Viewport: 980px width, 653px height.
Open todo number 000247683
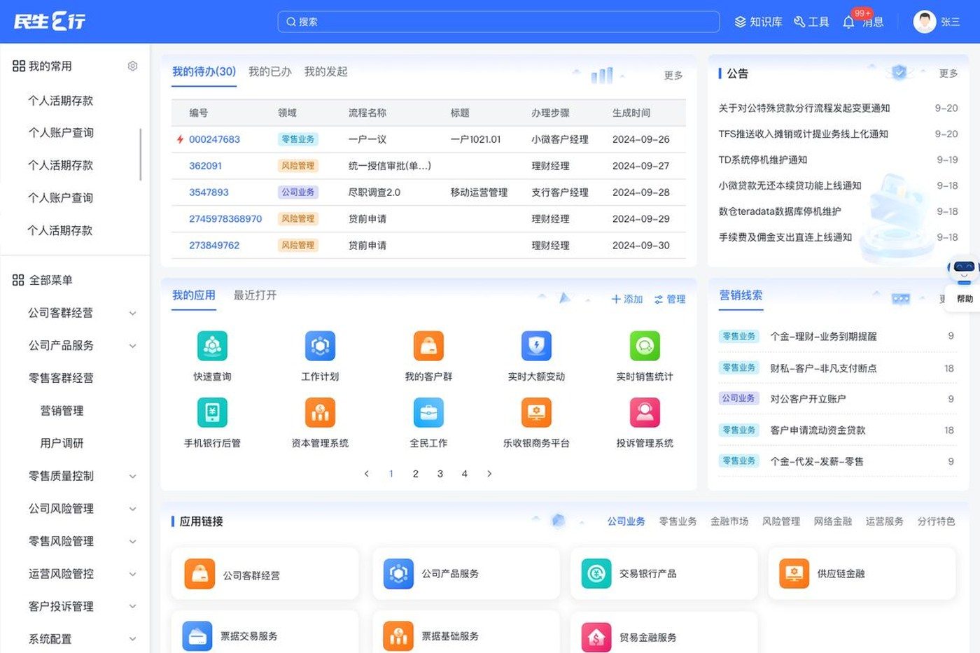pos(214,139)
